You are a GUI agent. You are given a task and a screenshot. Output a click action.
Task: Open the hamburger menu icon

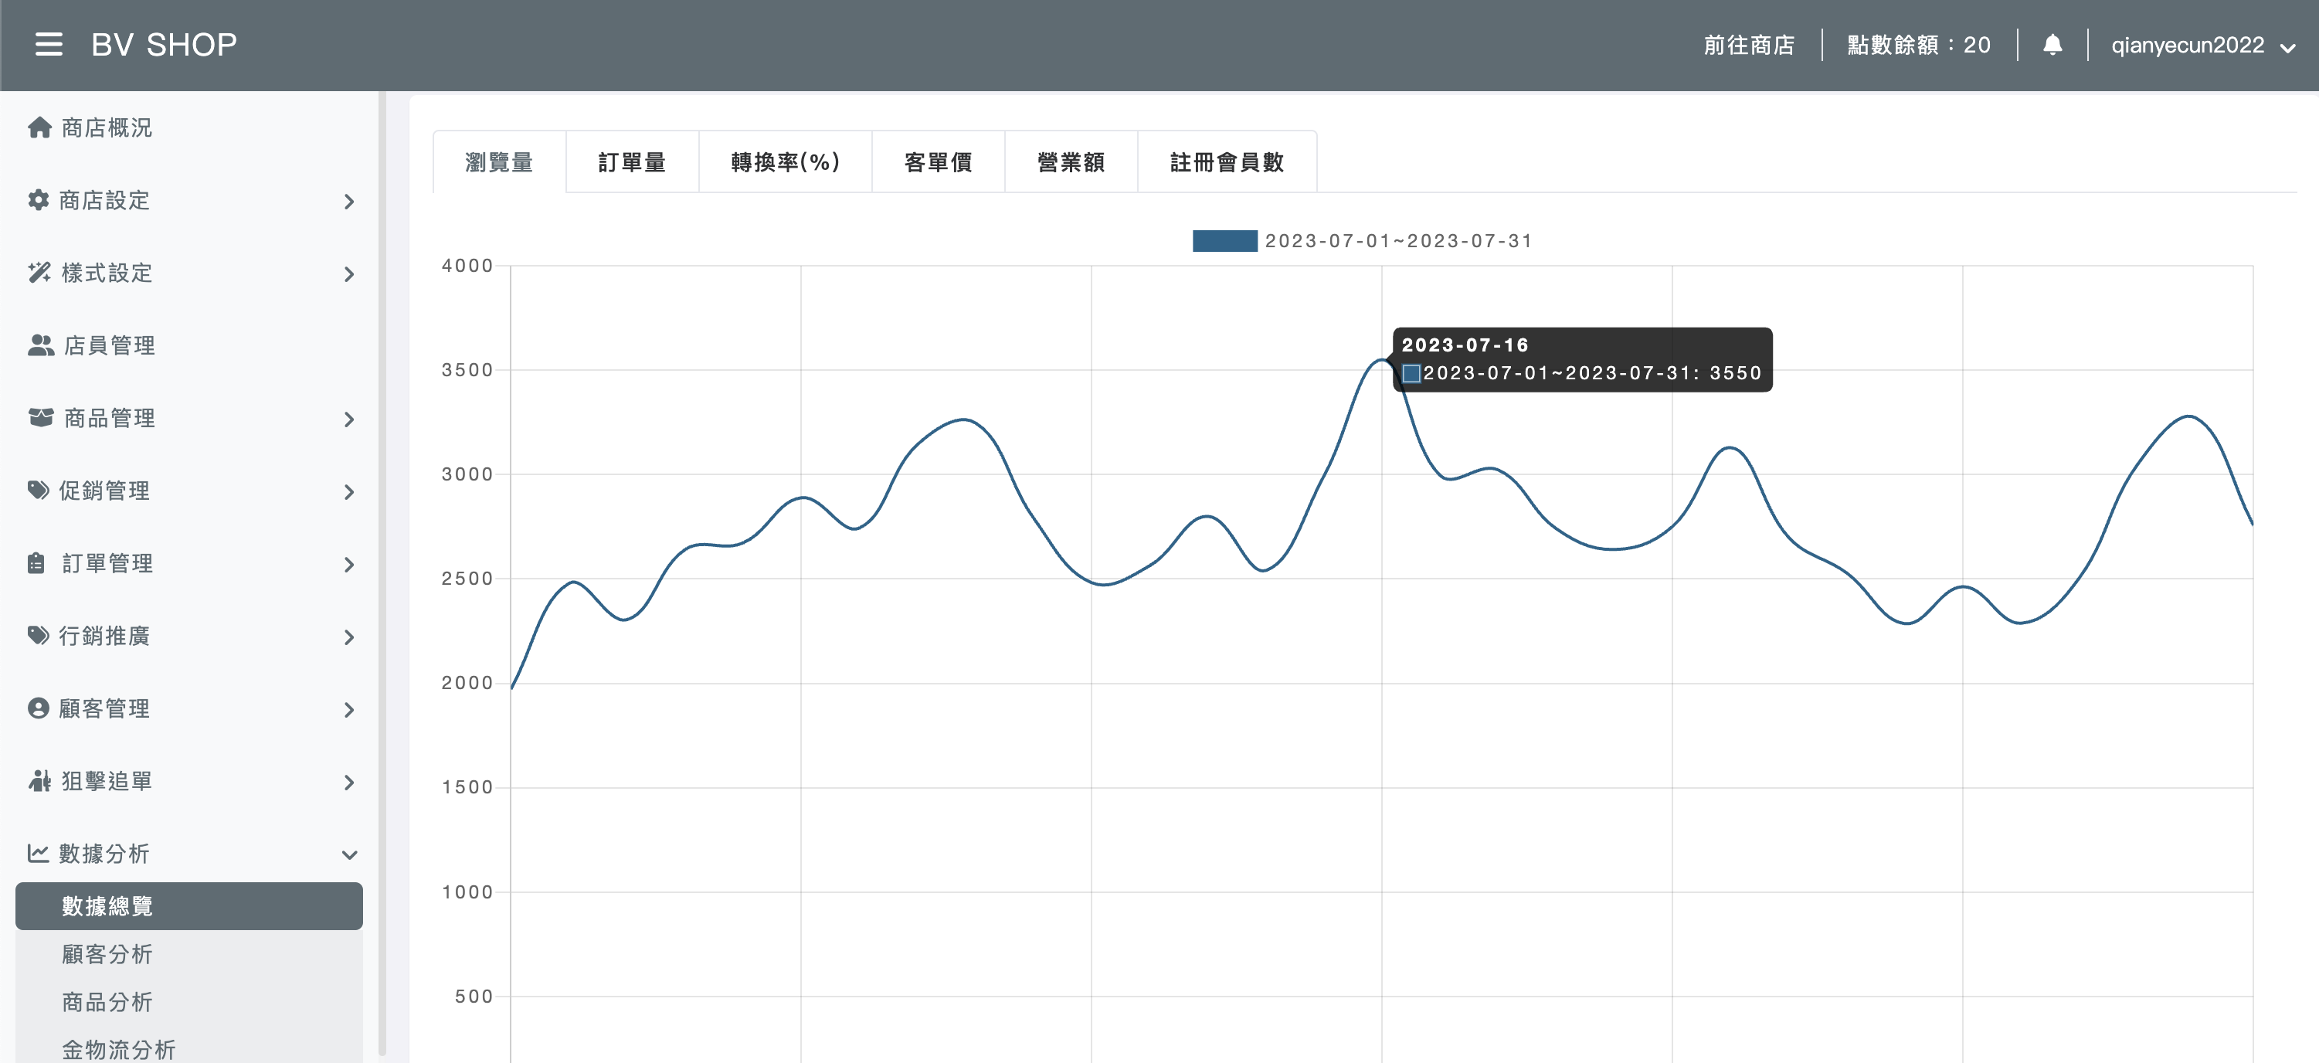pos(49,44)
